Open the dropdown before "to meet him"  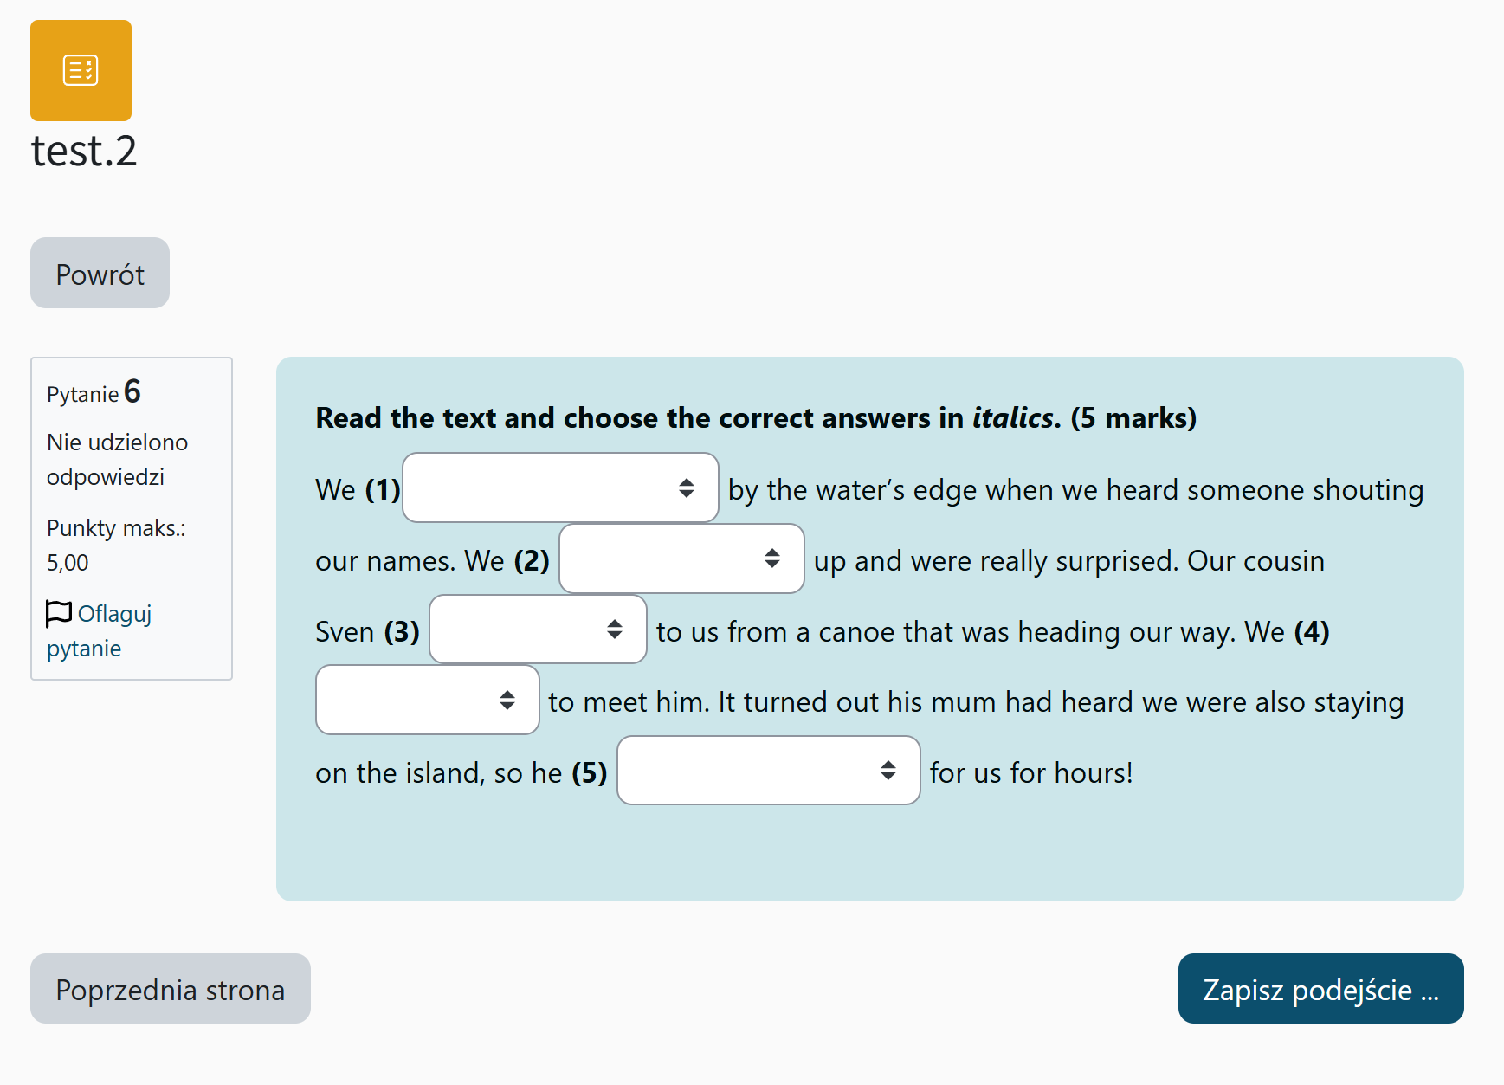coord(427,700)
